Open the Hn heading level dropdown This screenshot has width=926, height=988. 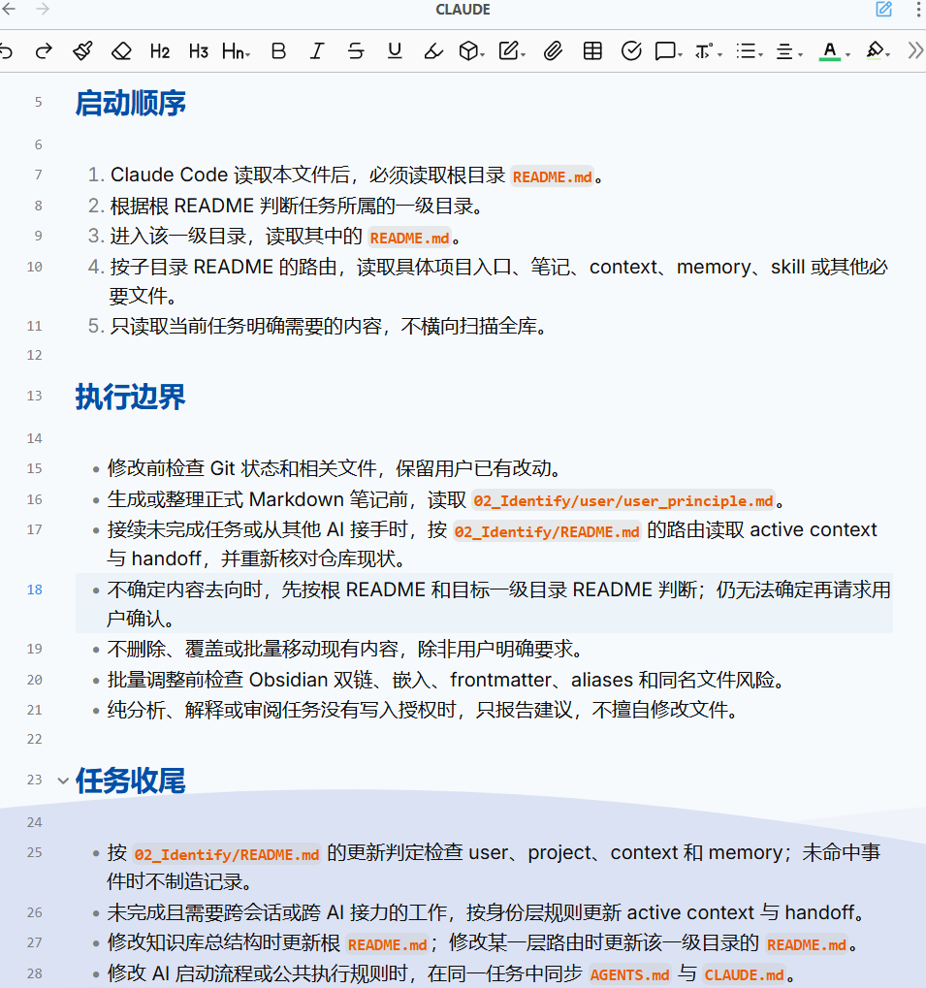click(x=237, y=51)
